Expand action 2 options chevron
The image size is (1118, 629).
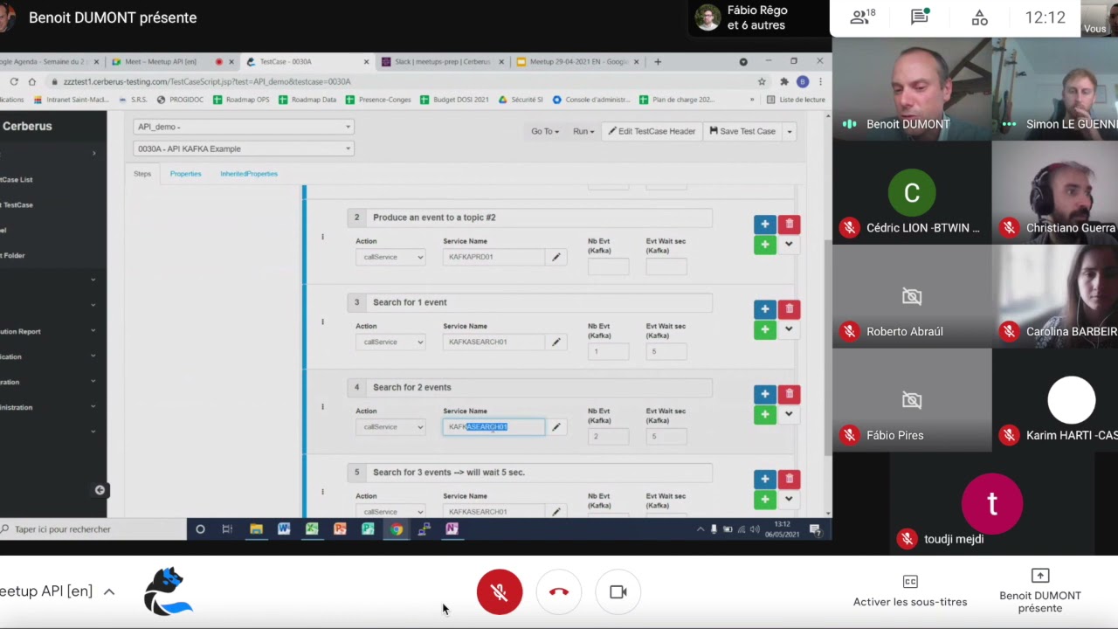point(789,245)
